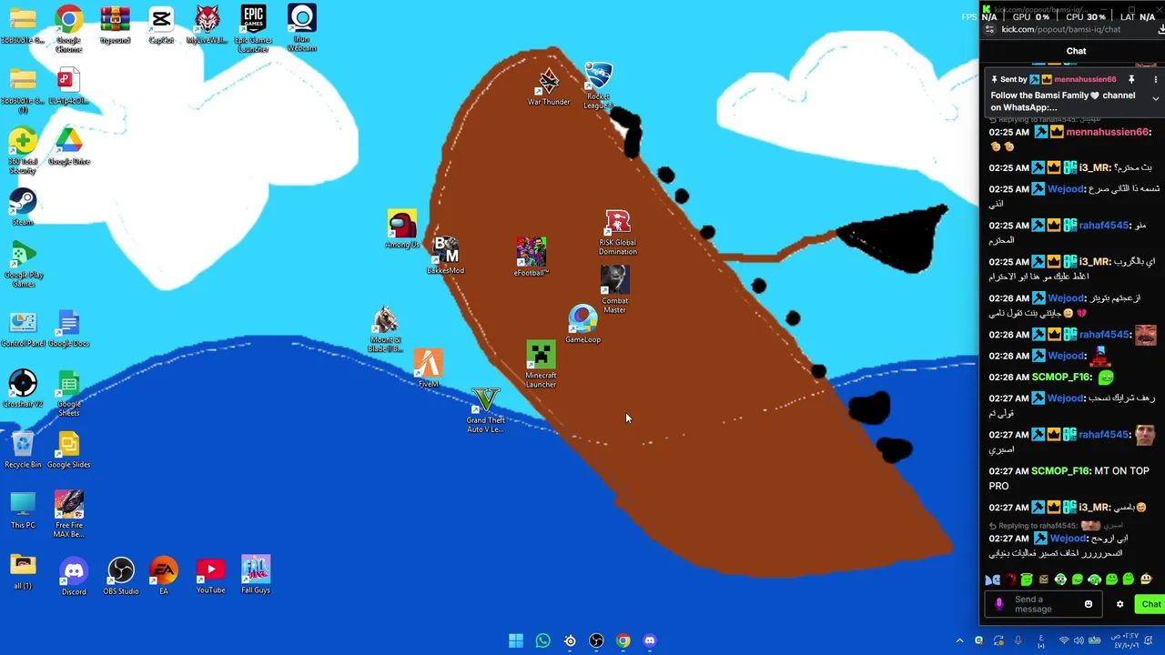Open the WinRAR archive icon
1165x655 pixels.
[x=115, y=25]
